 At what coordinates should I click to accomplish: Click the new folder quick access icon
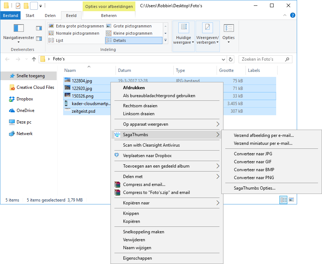tap(26, 6)
